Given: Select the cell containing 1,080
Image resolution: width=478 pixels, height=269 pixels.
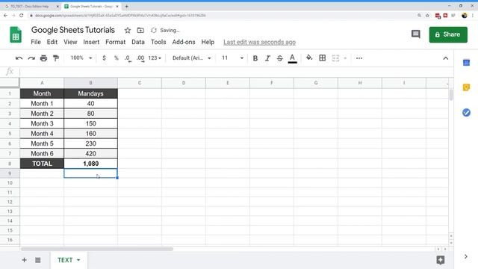Looking at the screenshot, I should (90, 164).
